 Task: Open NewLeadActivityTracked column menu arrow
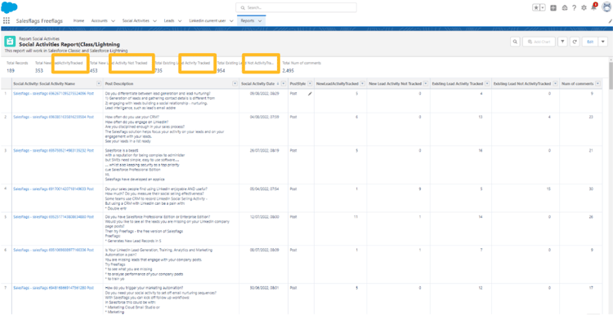[x=362, y=83]
